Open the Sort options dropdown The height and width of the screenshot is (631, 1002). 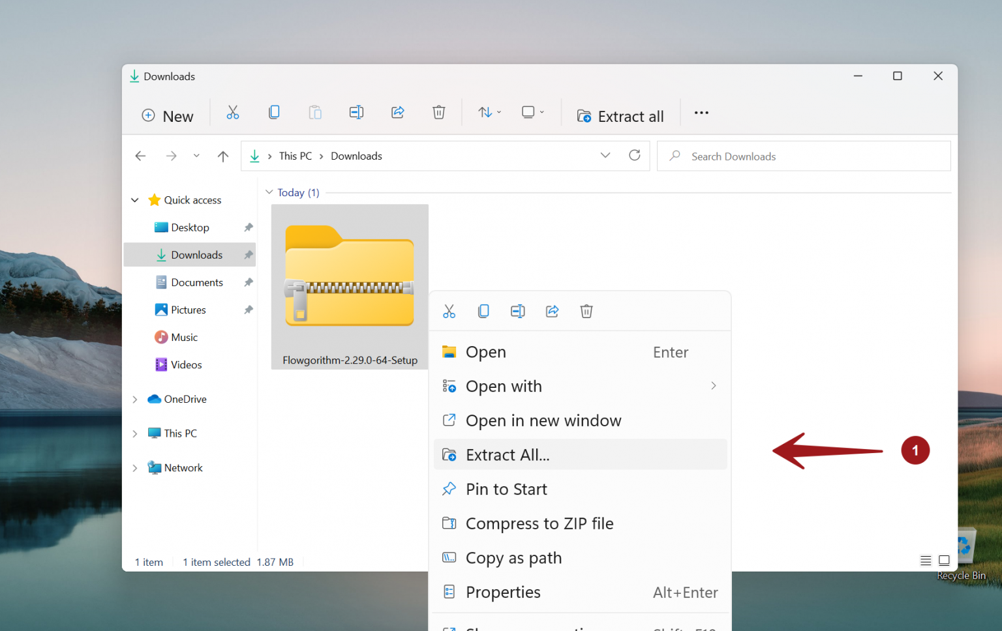tap(489, 113)
